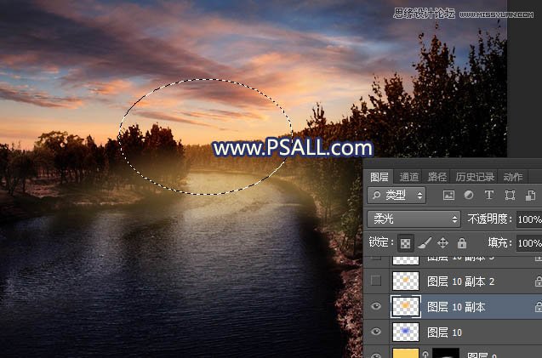Select thumbnail of 图层 10
542x358 pixels.
[406, 332]
